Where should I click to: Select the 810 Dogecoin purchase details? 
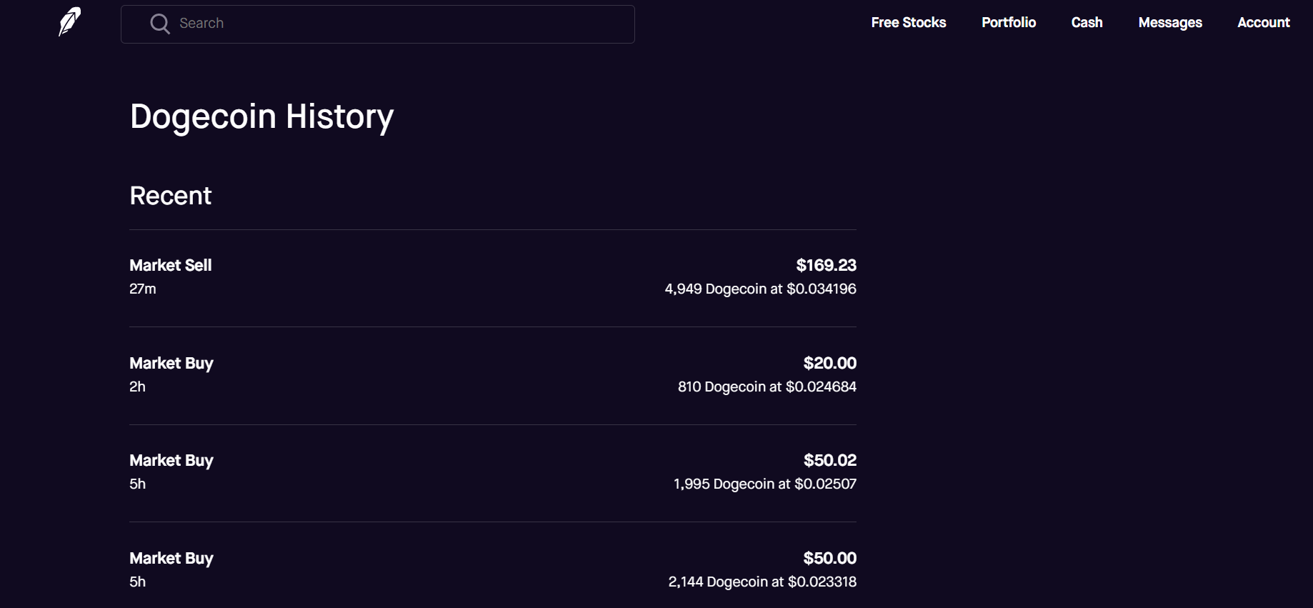tap(767, 387)
